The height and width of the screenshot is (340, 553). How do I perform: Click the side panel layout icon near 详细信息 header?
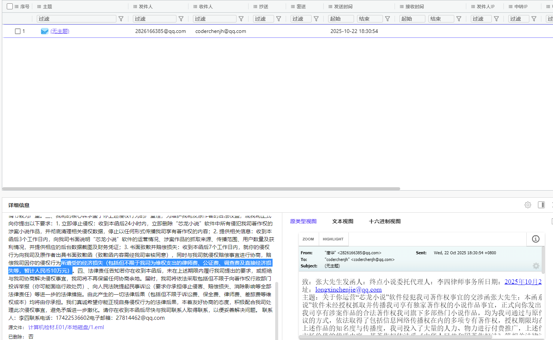coord(541,205)
